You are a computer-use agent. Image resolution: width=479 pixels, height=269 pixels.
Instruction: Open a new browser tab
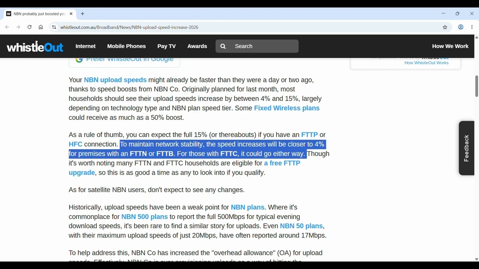(83, 14)
